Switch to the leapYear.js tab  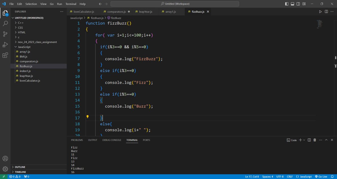(145, 12)
